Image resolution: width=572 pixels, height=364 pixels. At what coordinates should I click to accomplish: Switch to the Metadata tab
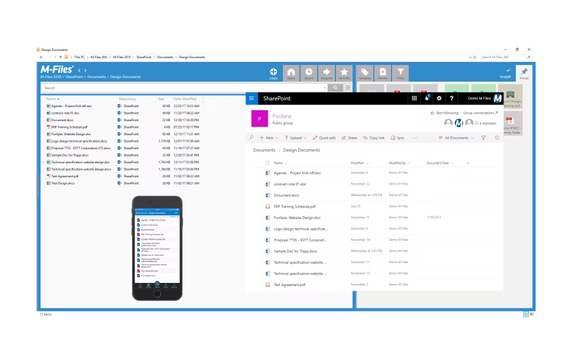tap(365, 73)
